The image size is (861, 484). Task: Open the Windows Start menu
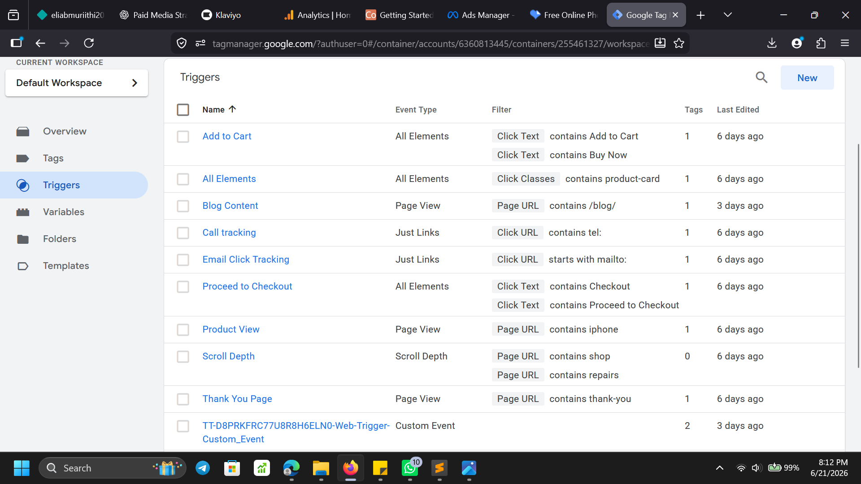tap(22, 468)
